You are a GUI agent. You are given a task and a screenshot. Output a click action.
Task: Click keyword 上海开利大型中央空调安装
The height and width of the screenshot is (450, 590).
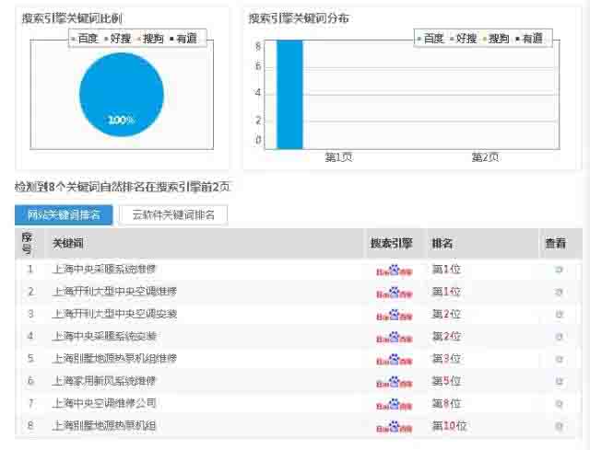[x=115, y=314]
